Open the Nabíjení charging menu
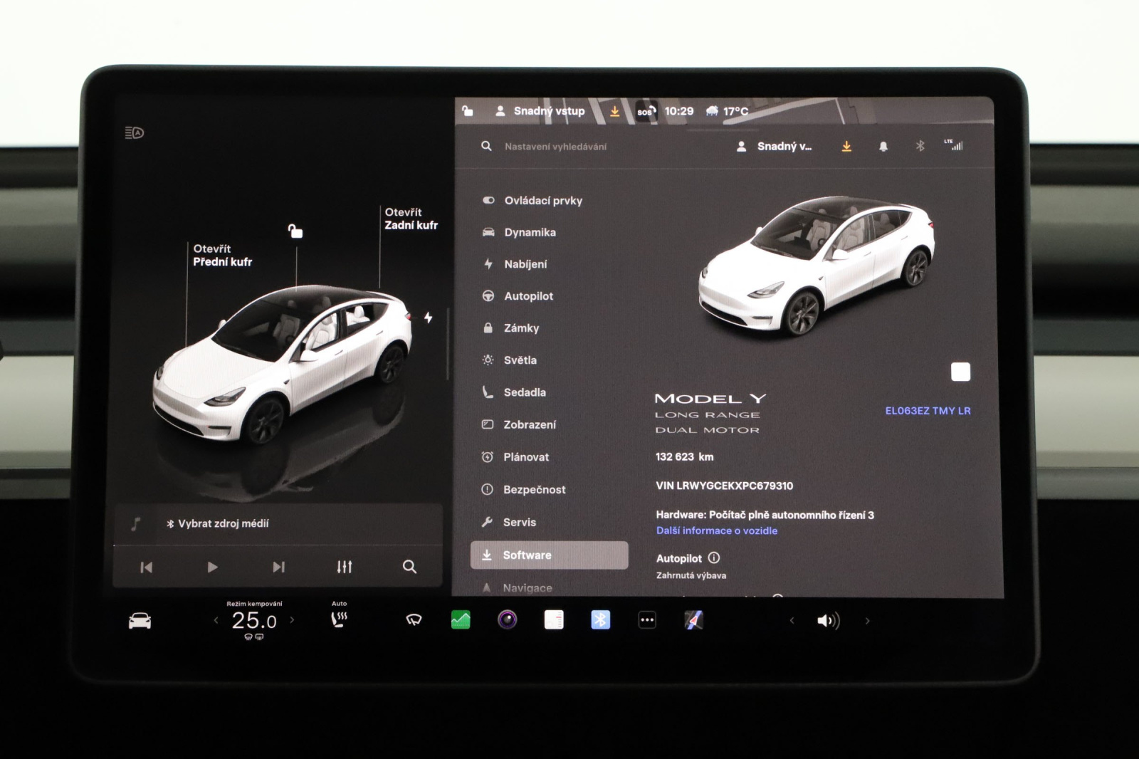Screen dimensions: 1139x759 525,264
